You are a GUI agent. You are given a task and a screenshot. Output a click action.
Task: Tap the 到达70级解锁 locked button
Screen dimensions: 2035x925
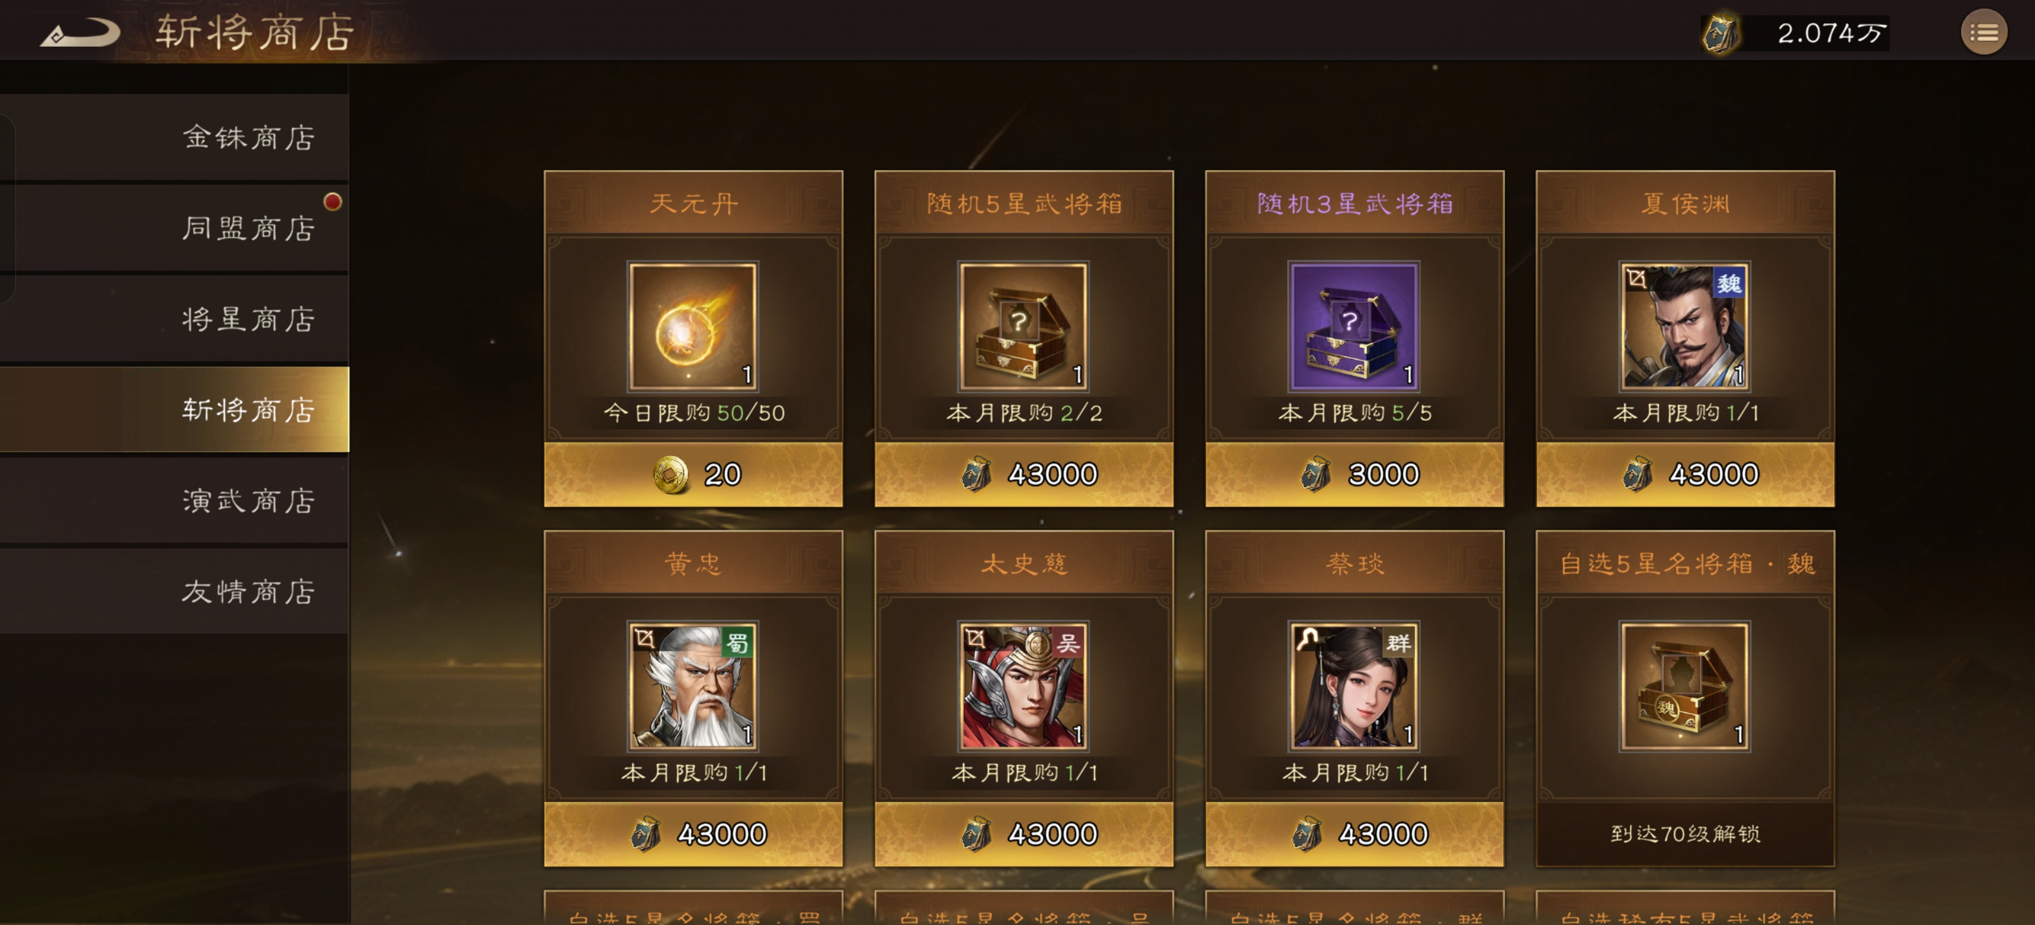pyautogui.click(x=1685, y=834)
